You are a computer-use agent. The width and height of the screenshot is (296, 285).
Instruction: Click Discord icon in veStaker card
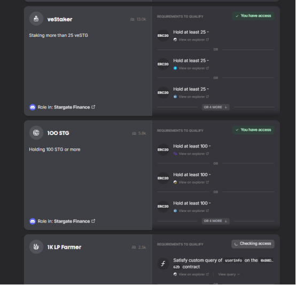33,107
